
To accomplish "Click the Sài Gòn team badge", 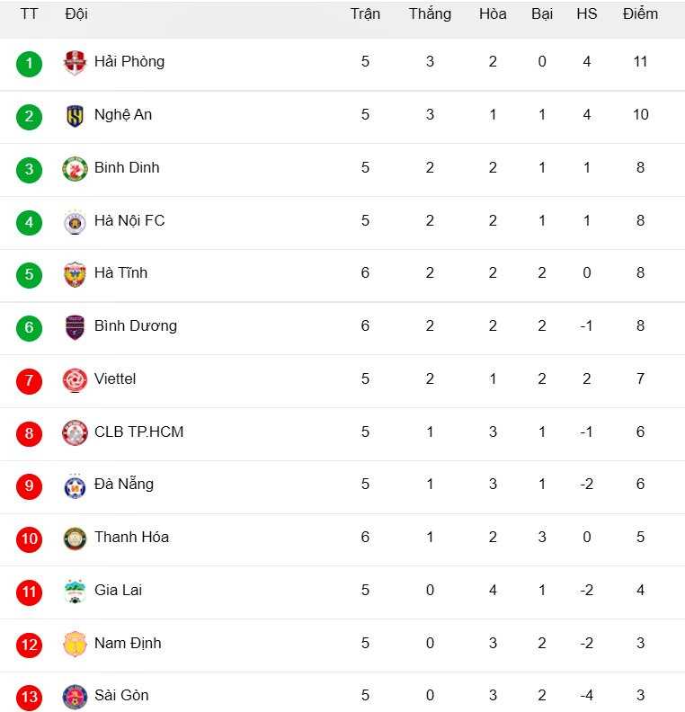I will [75, 697].
